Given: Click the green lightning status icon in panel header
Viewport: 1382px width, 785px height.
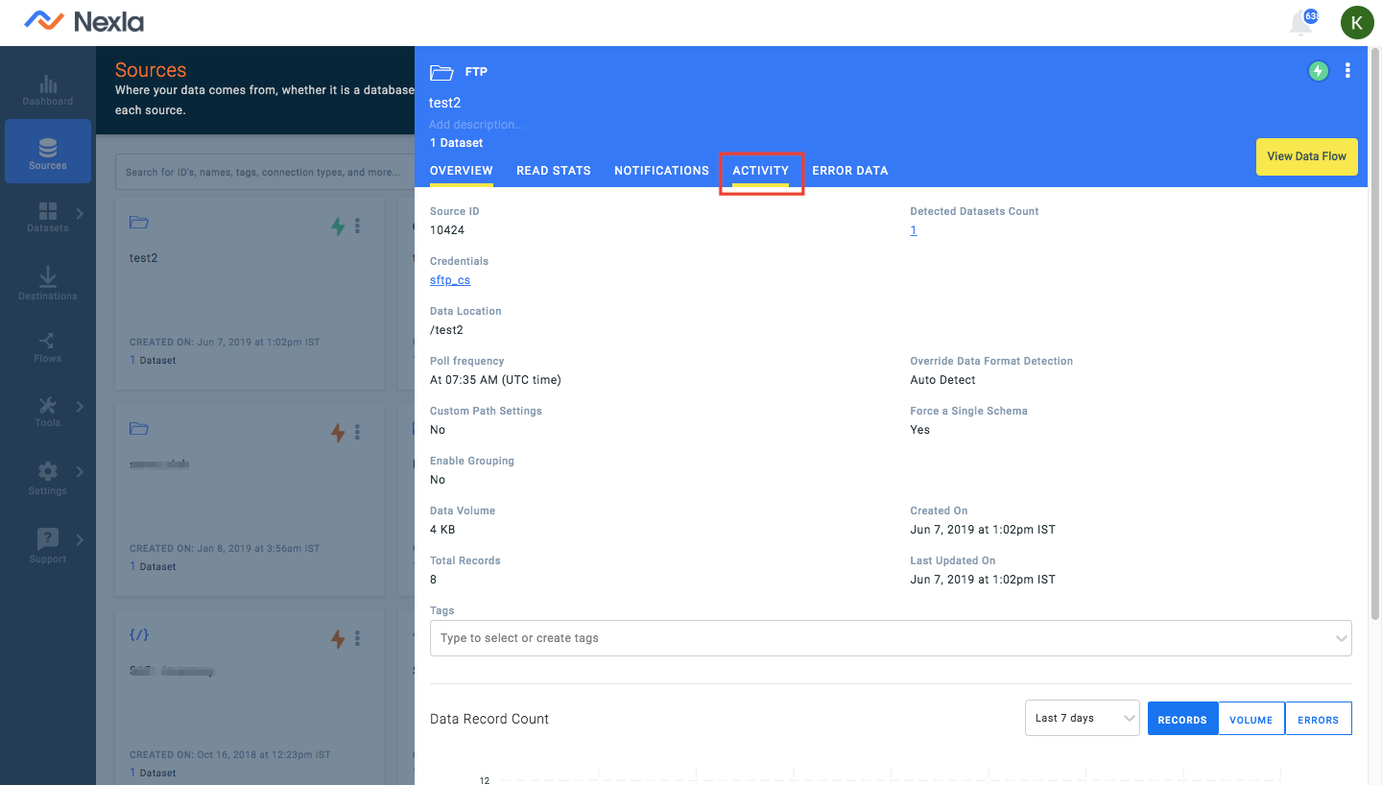Looking at the screenshot, I should coord(1319,71).
